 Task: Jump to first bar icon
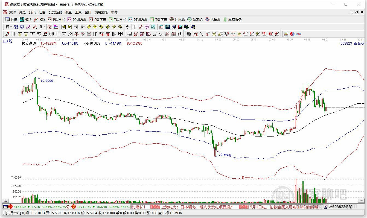click(x=63, y=27)
